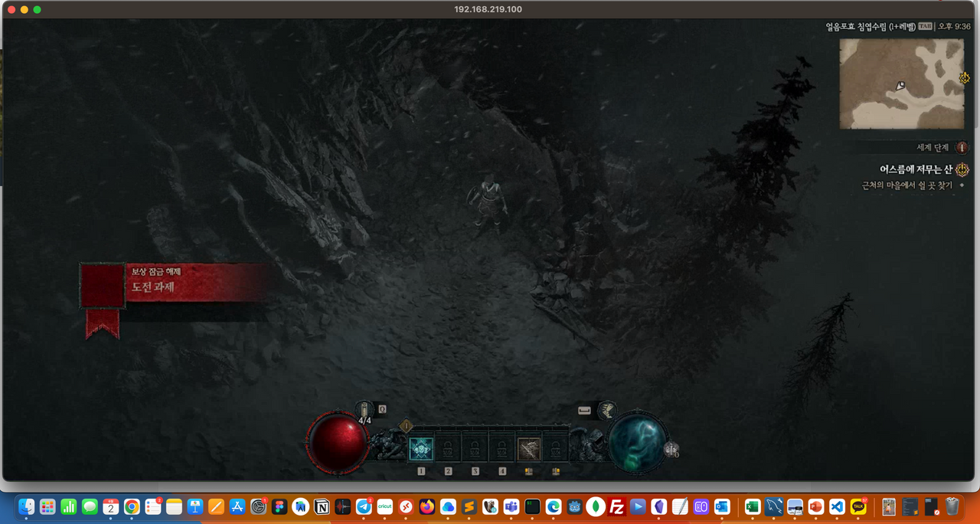This screenshot has width=980, height=524.
Task: Open Calendar from the dock
Action: [111, 506]
